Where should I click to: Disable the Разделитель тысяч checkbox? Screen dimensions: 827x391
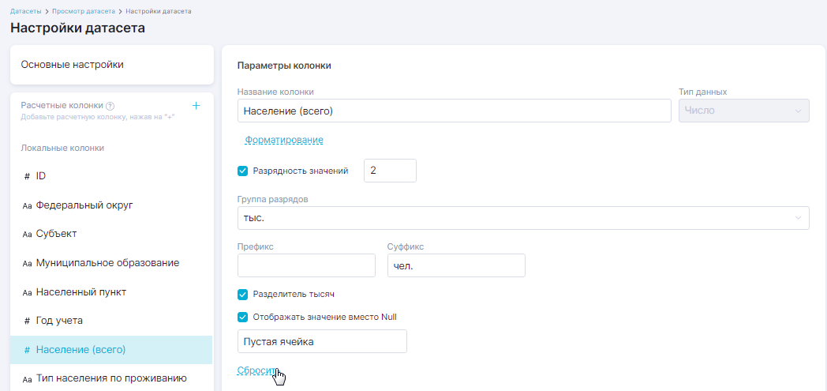[243, 295]
